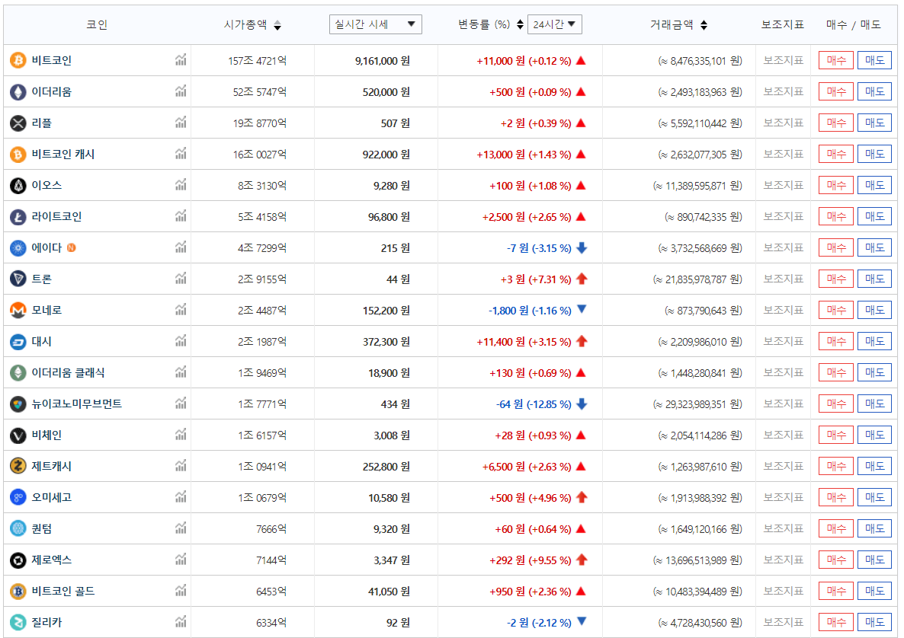
Task: Open 보조지표 for 리플
Action: pyautogui.click(x=782, y=122)
